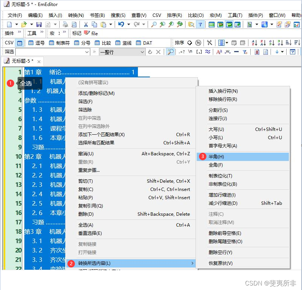Click the sort A to Z ascending icon

pyautogui.click(x=254, y=43)
